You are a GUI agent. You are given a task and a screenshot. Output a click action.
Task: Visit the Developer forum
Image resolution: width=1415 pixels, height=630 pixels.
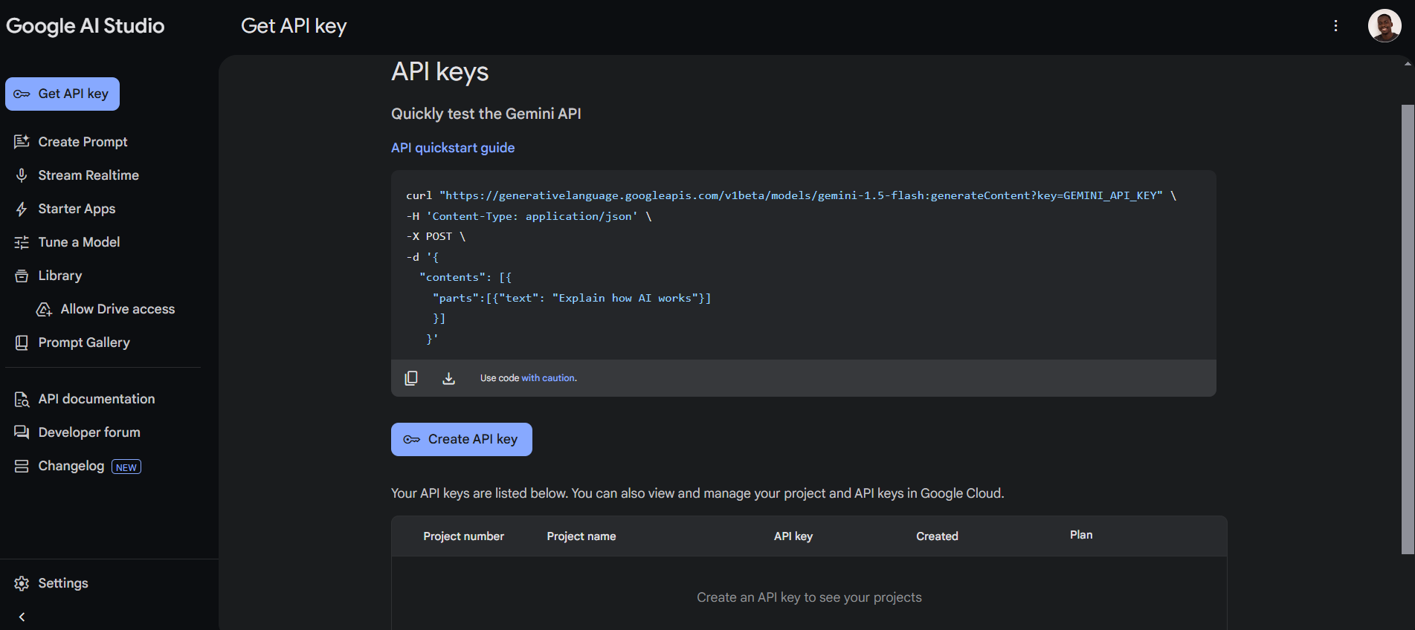tap(89, 432)
